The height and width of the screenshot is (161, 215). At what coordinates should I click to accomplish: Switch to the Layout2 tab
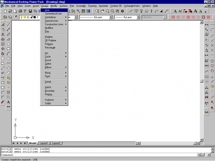tap(56, 143)
